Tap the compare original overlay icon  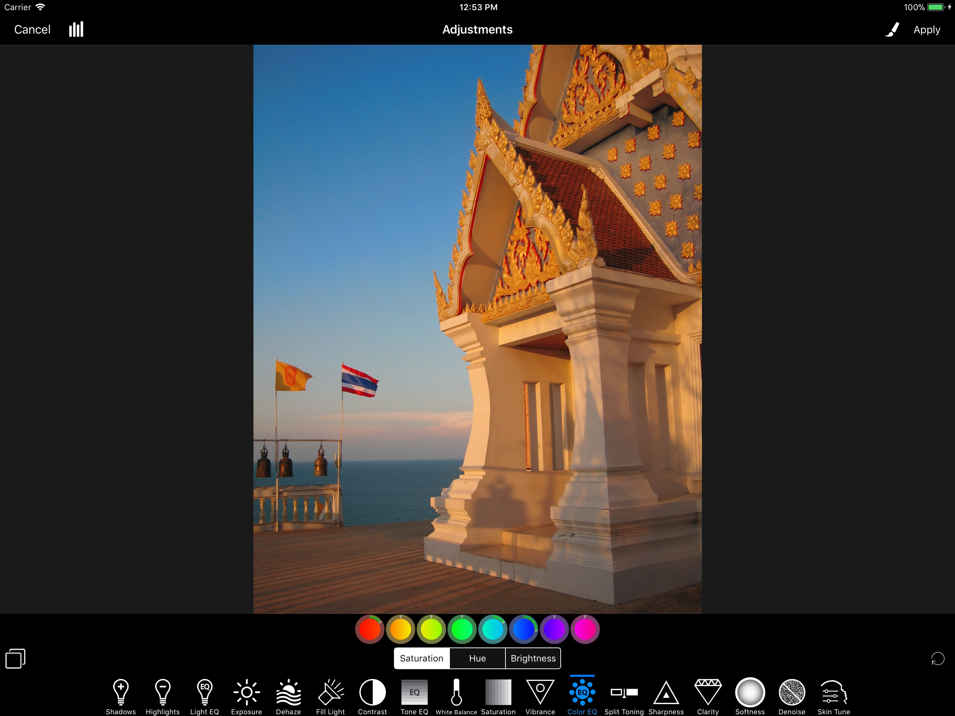pyautogui.click(x=15, y=659)
